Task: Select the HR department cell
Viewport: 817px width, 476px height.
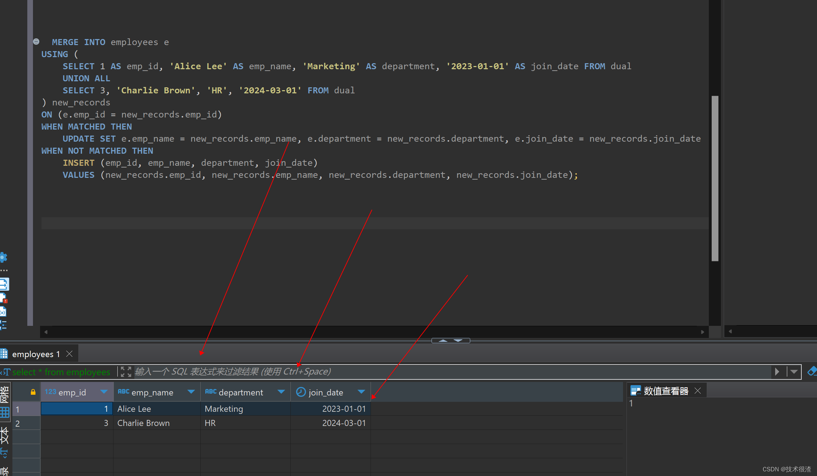Action: point(245,423)
